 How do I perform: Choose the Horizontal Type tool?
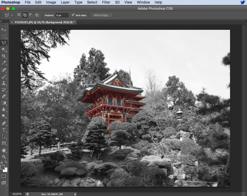tap(4, 130)
